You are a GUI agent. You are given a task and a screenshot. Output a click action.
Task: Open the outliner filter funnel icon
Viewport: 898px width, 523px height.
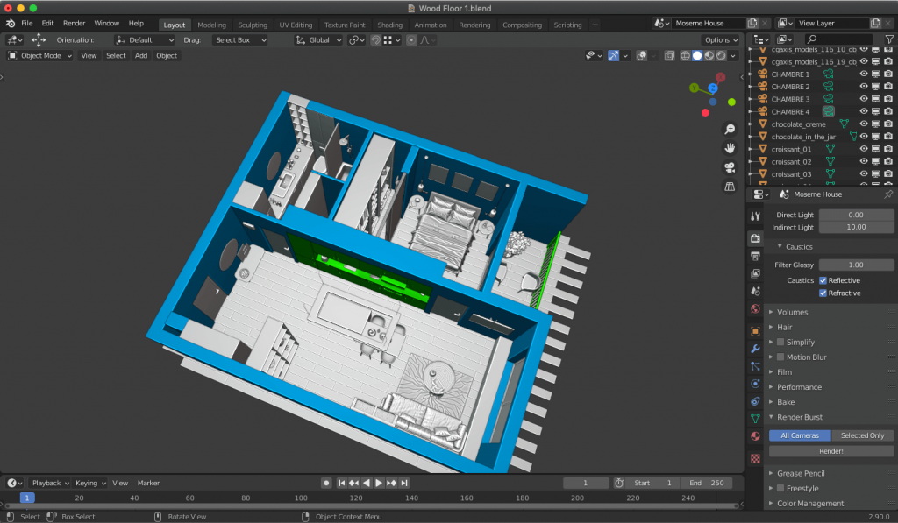tap(889, 39)
